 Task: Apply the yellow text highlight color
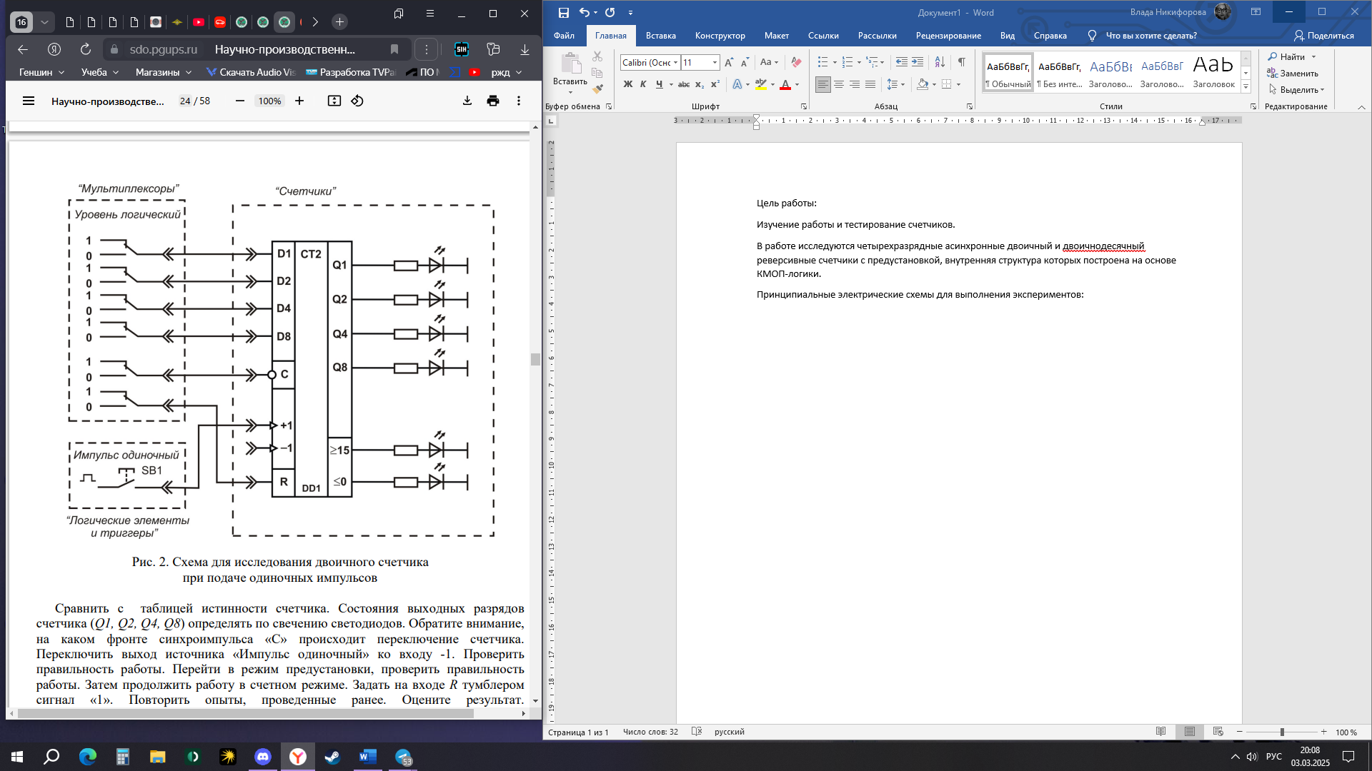point(761,85)
